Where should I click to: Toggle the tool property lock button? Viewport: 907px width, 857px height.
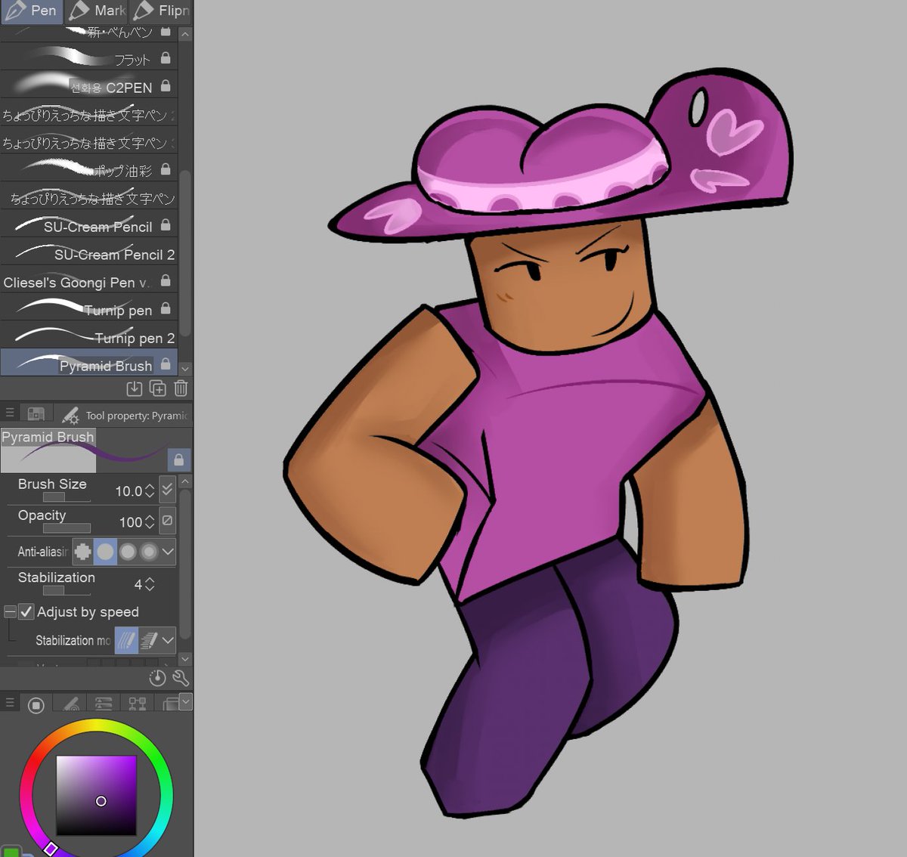179,459
